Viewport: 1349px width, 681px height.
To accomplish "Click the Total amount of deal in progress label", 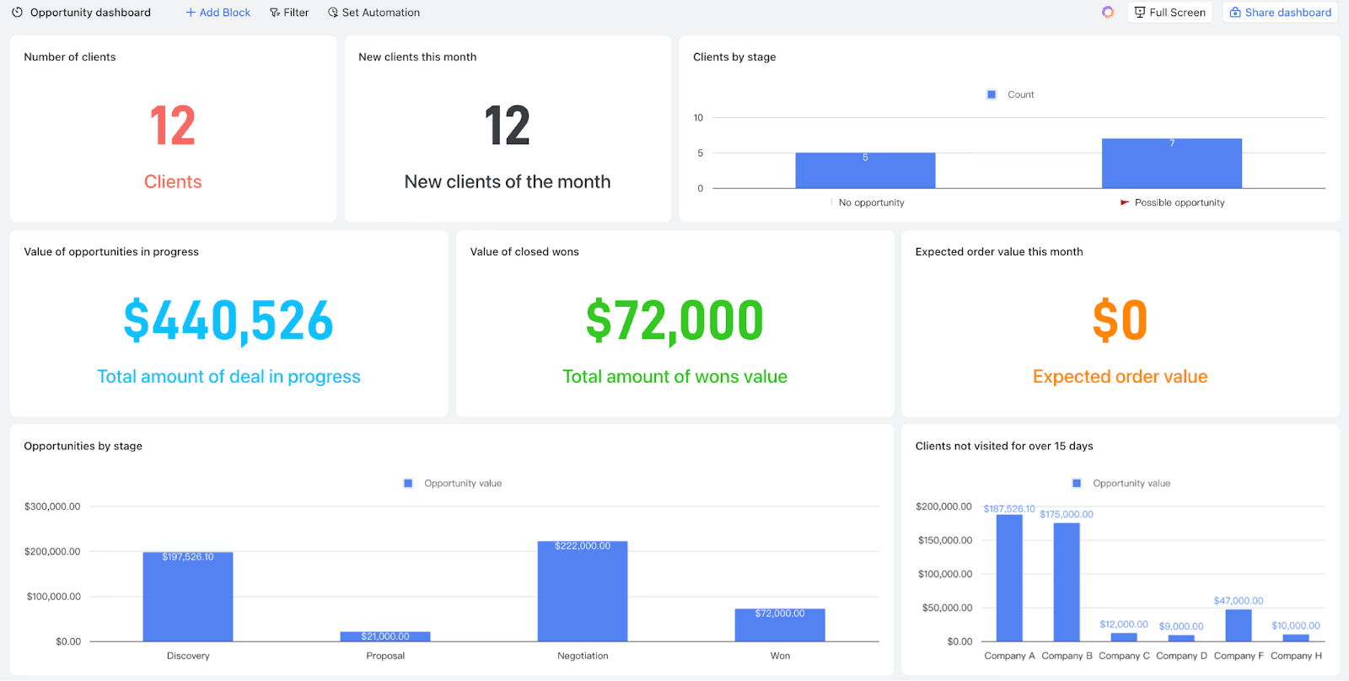I will [228, 377].
